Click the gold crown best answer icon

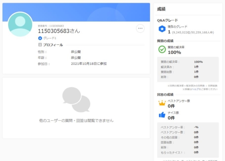click(162, 103)
